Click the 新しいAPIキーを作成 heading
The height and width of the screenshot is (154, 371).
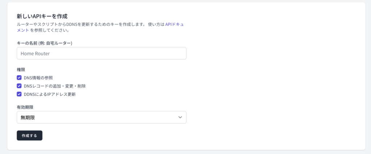coord(42,16)
